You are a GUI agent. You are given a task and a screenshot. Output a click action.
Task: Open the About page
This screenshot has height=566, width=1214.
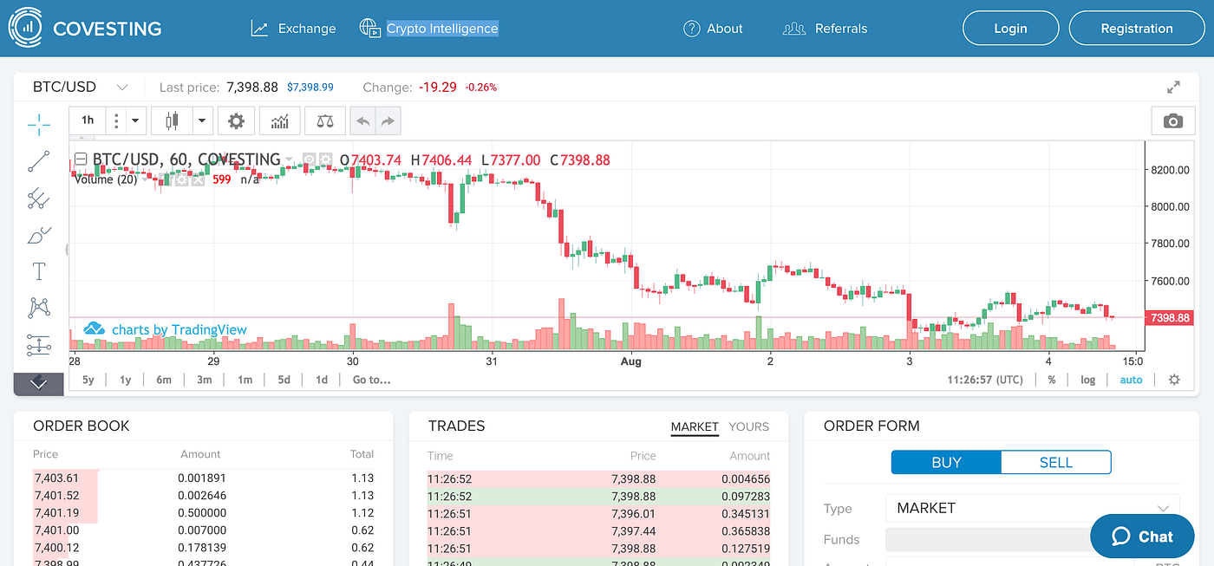[x=725, y=29]
